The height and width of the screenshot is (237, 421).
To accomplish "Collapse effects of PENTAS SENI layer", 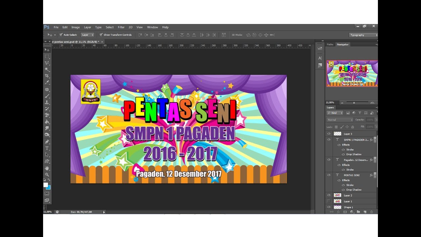I will (375, 175).
